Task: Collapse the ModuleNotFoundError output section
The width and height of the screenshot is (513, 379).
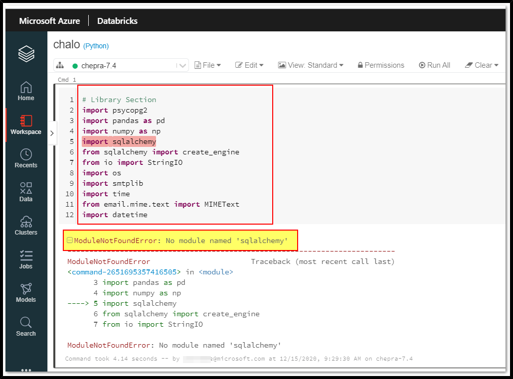Action: (x=69, y=240)
